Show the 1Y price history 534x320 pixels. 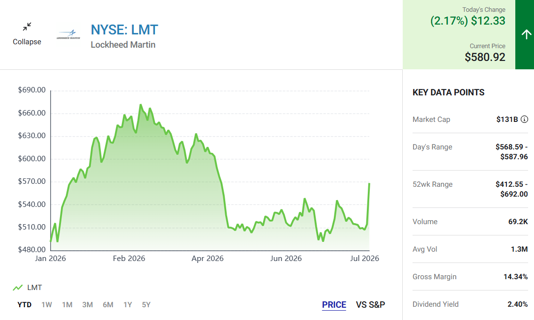pyautogui.click(x=128, y=305)
